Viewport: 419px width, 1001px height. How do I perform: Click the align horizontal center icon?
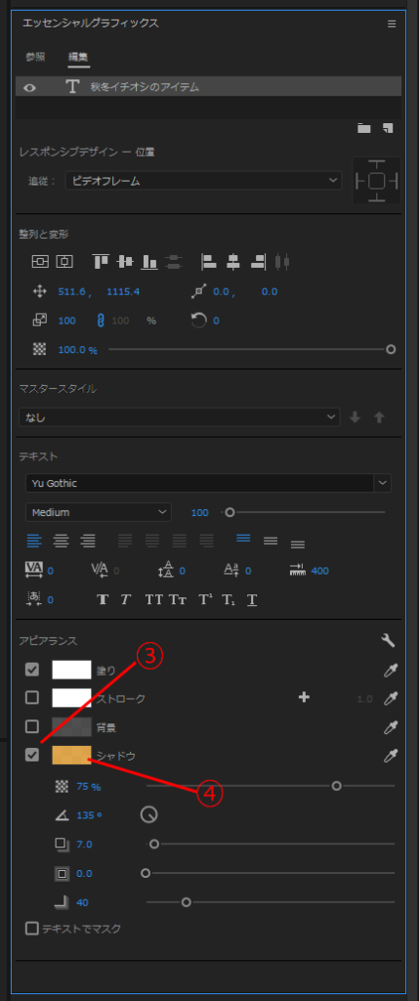[232, 261]
